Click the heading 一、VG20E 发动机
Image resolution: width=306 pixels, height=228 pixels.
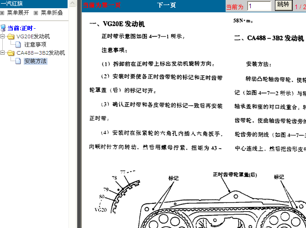pyautogui.click(x=117, y=24)
